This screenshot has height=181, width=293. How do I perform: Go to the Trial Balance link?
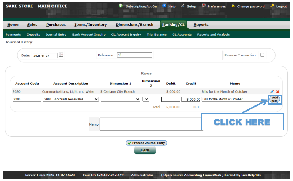coord(157,35)
